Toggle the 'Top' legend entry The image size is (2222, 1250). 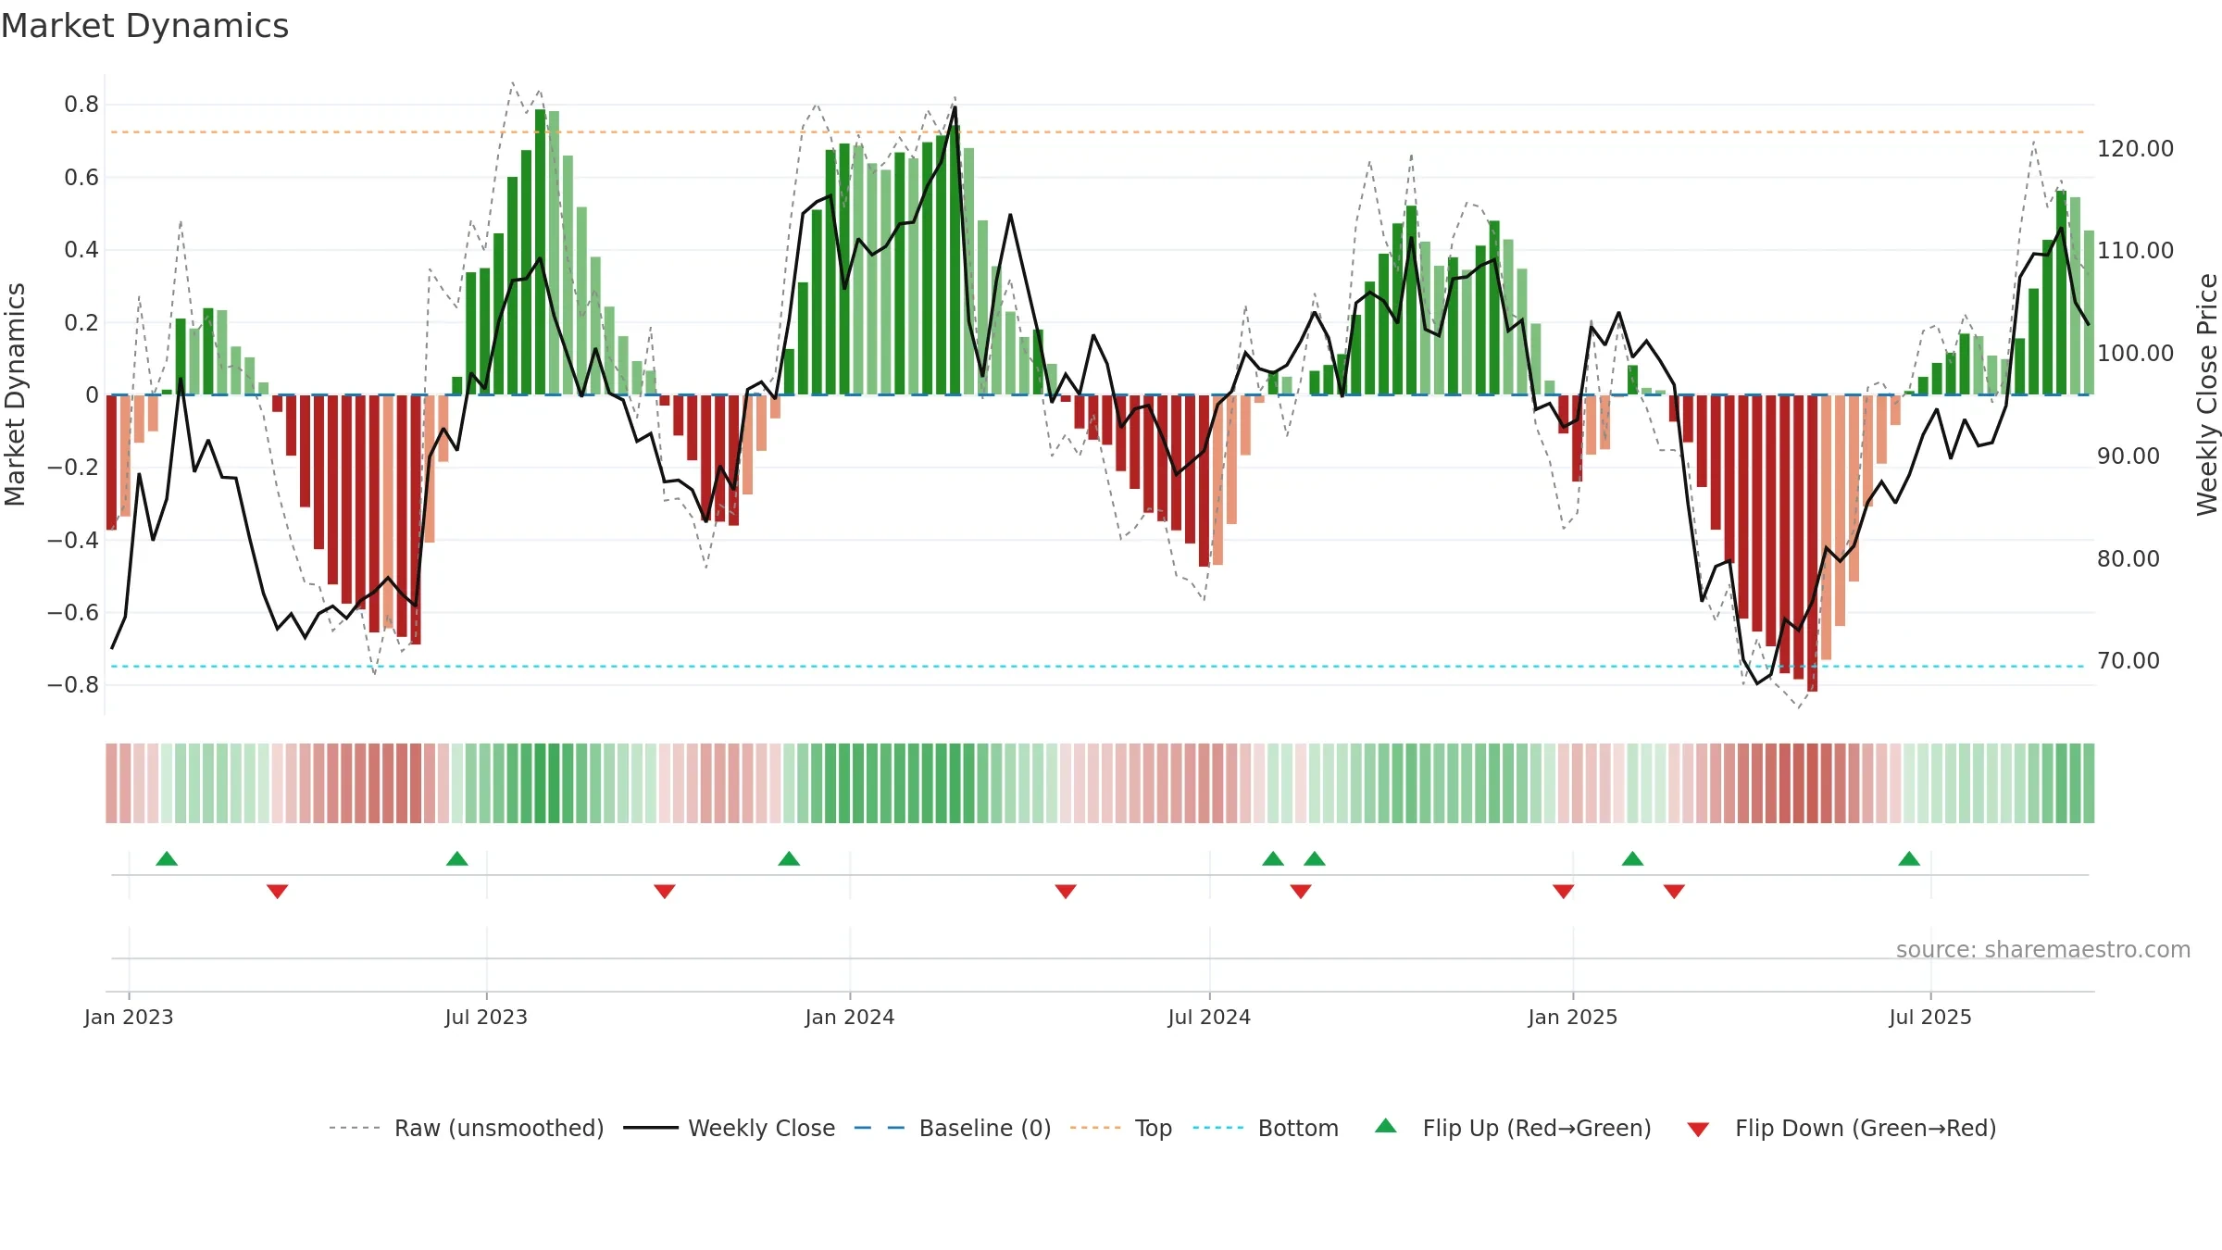pos(1154,1129)
